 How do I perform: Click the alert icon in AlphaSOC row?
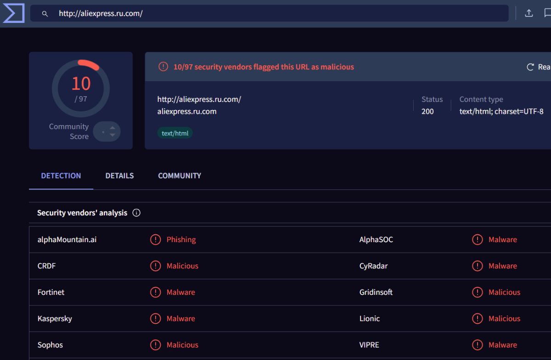(478, 239)
